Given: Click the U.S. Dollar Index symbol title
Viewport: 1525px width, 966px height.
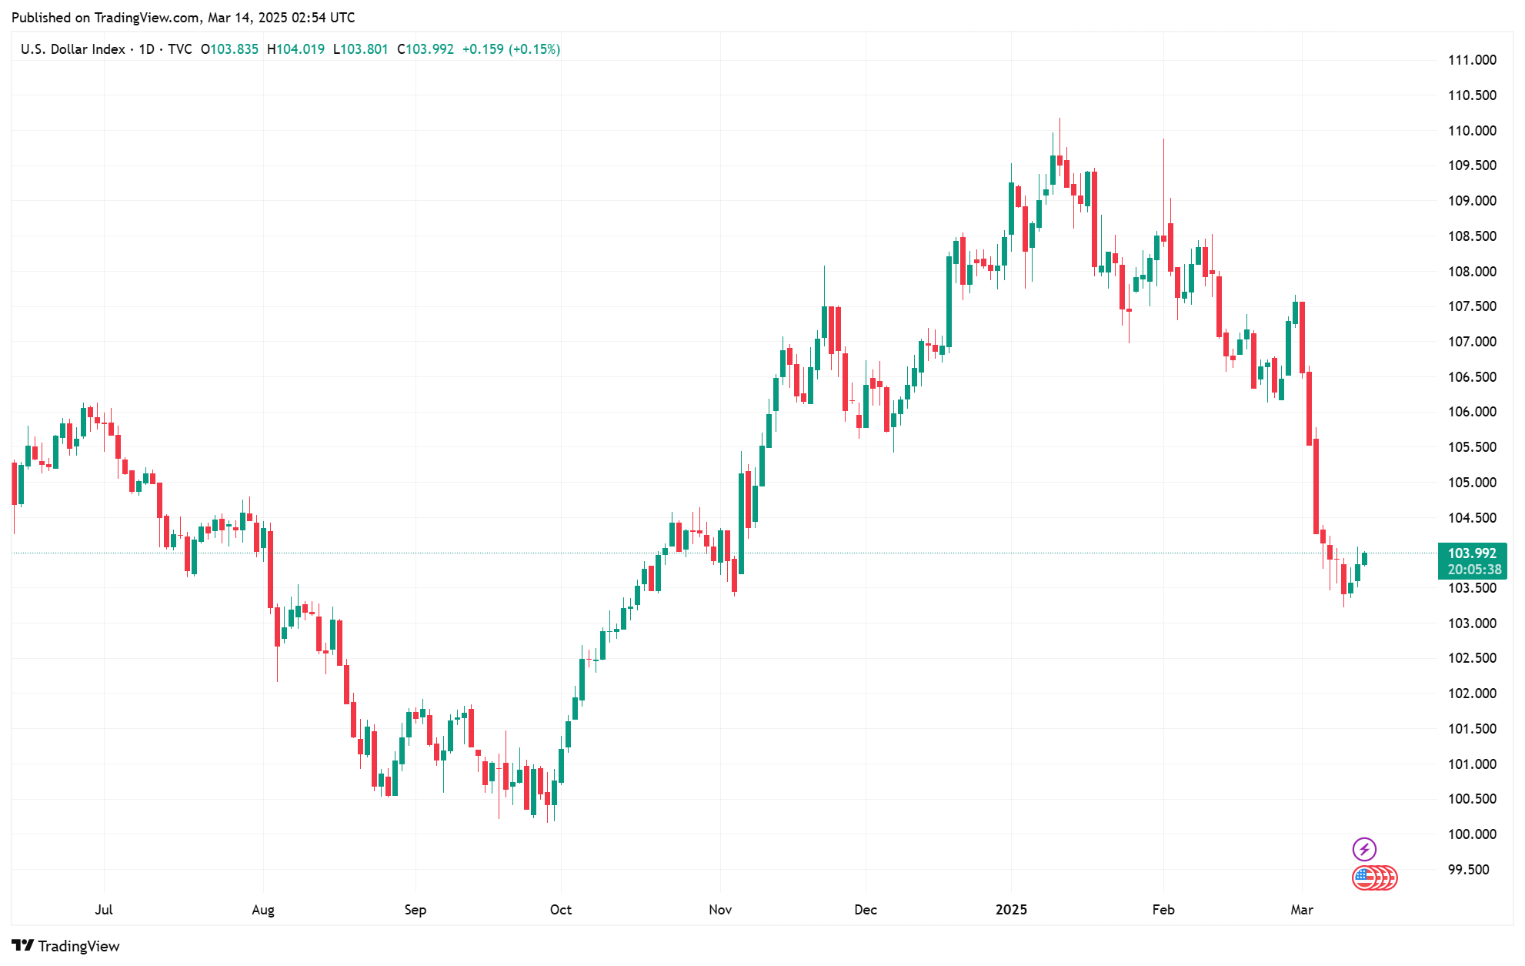Looking at the screenshot, I should coord(72,49).
